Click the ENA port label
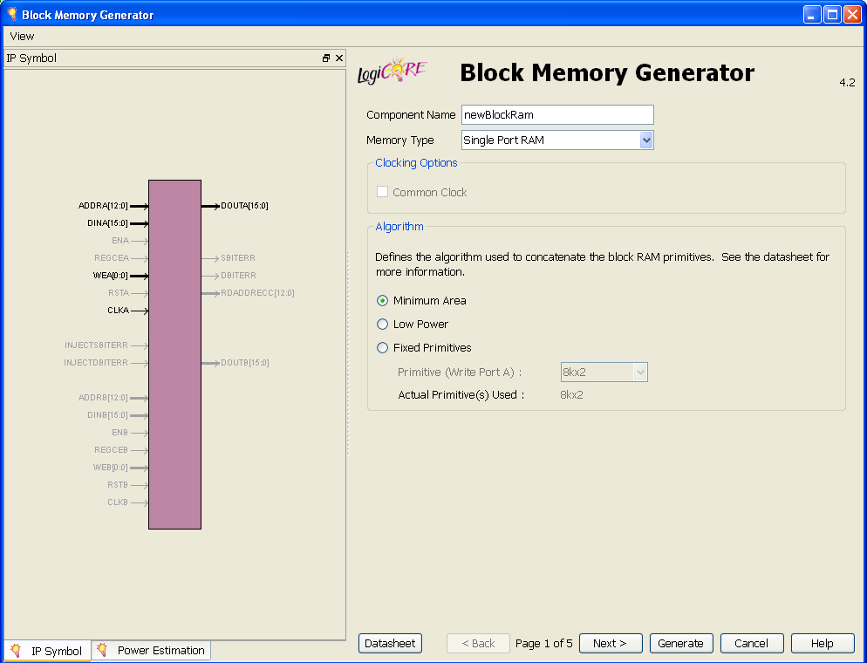The image size is (867, 663). coord(120,241)
